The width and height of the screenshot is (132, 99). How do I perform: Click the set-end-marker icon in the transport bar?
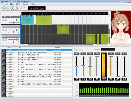pyautogui.click(x=25, y=8)
